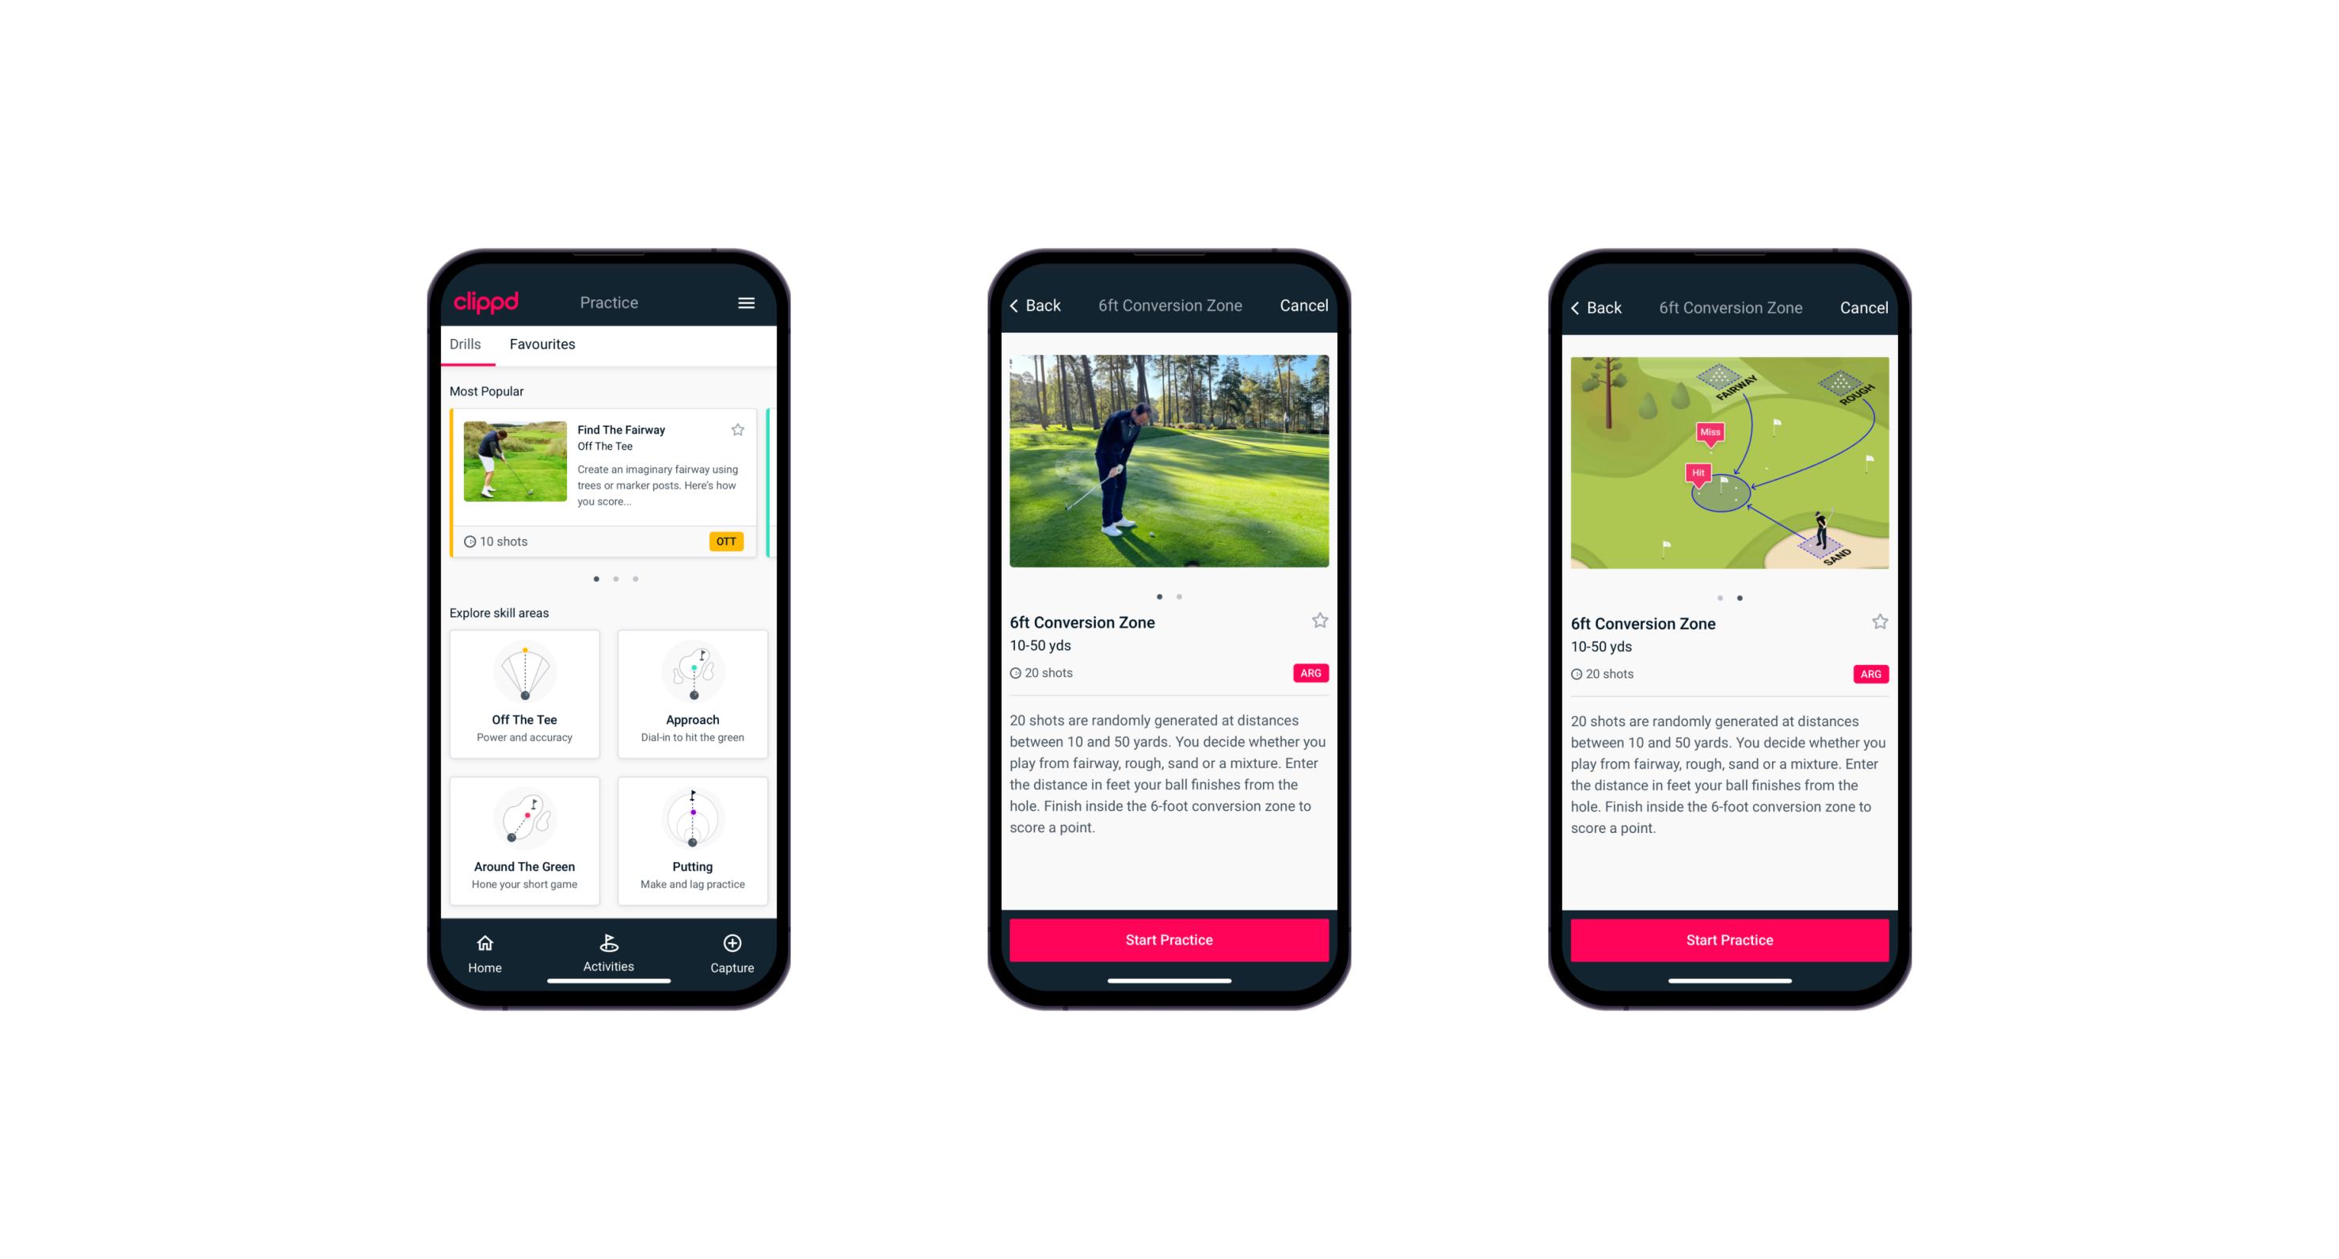The image size is (2339, 1259).
Task: Swipe carousel indicator dots on middle screen
Action: [x=1170, y=595]
